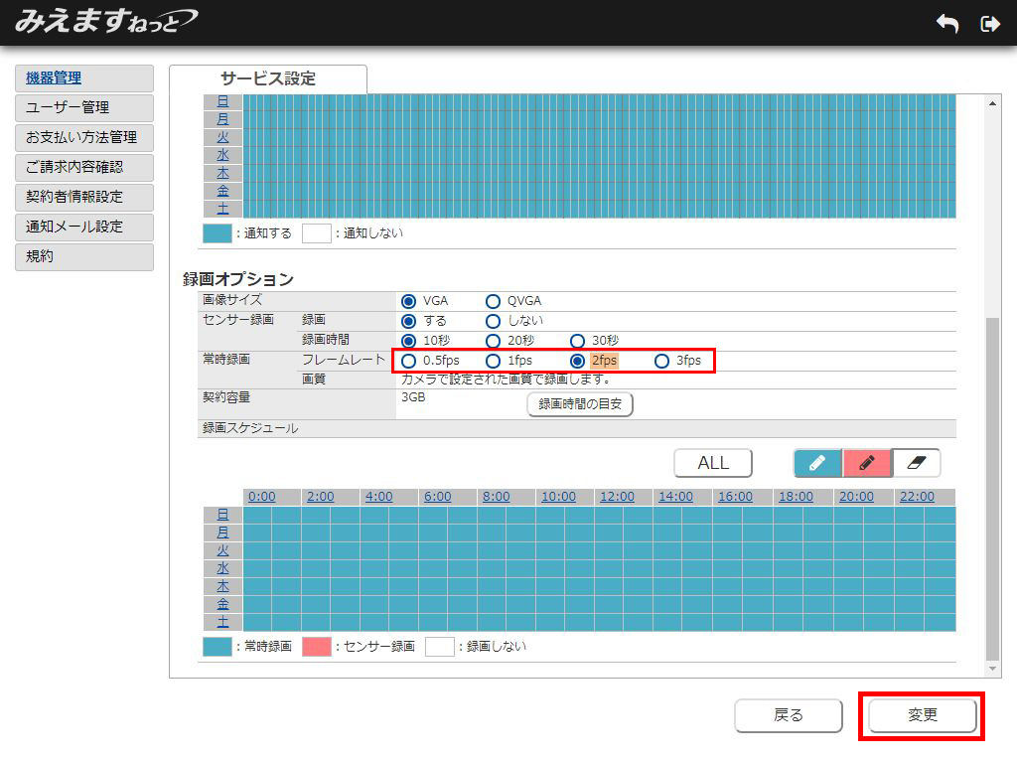Select QVGA image size

(493, 301)
